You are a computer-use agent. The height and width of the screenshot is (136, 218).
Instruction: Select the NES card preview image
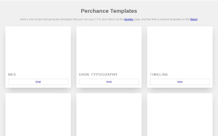pos(38,48)
